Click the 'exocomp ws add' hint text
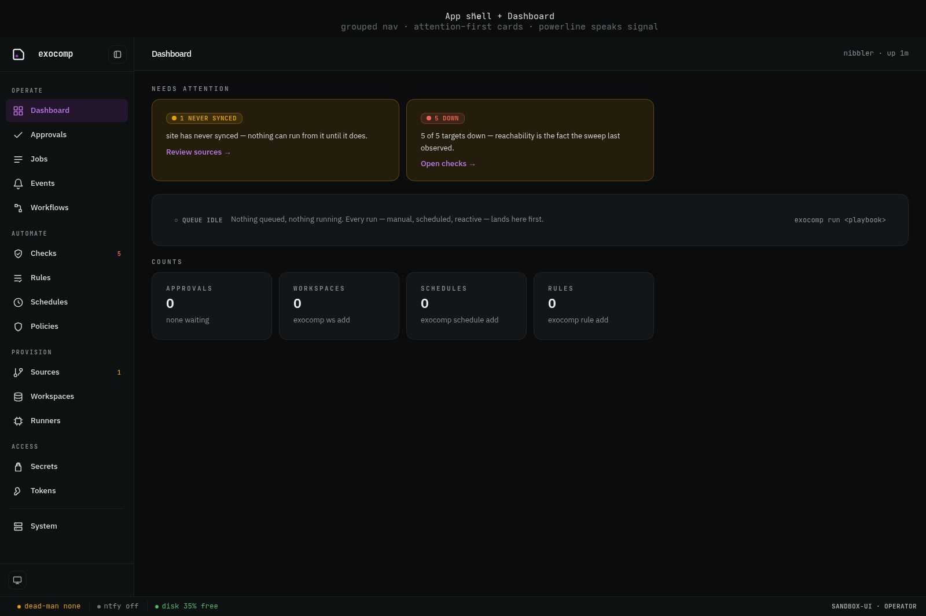926x616 pixels. point(322,320)
